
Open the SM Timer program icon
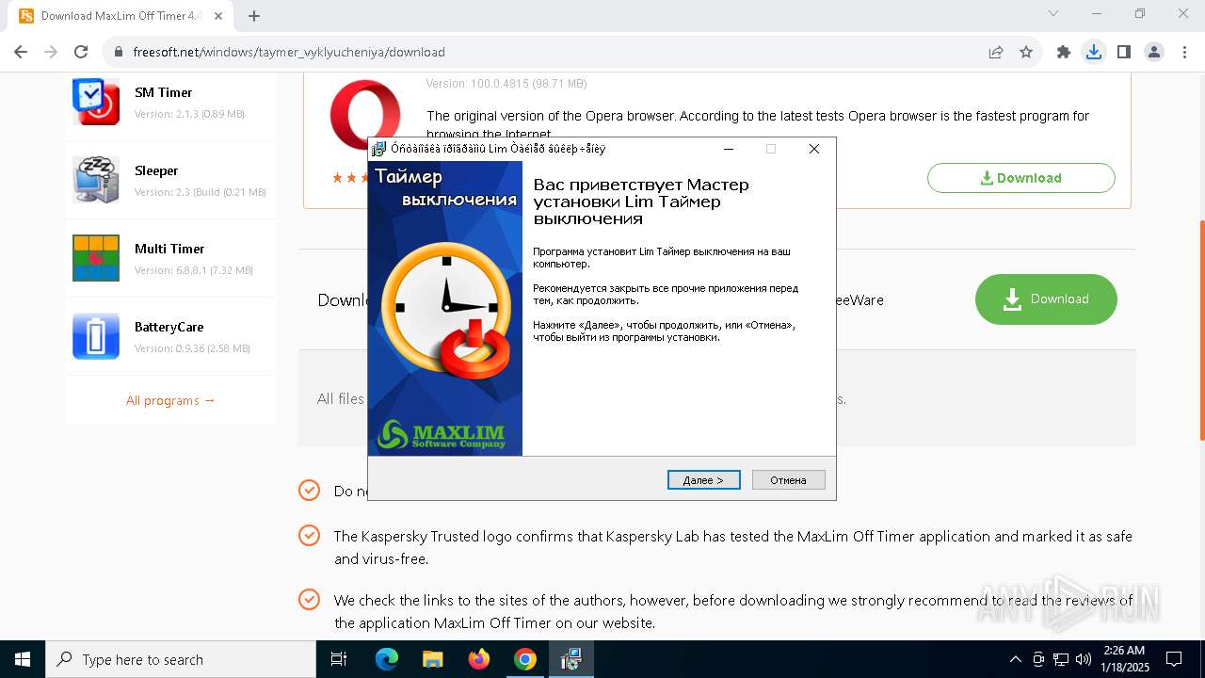96,102
